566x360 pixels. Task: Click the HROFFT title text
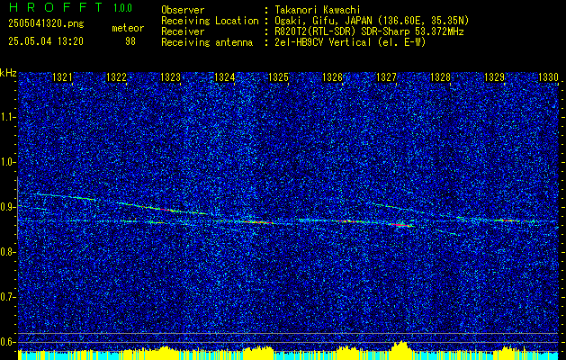click(57, 7)
